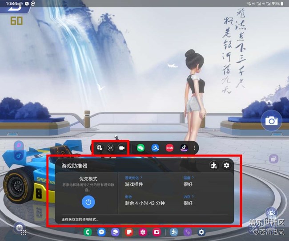The width and height of the screenshot is (289, 241).
Task: Expand the 温度 temperature details
Action: [x=189, y=177]
